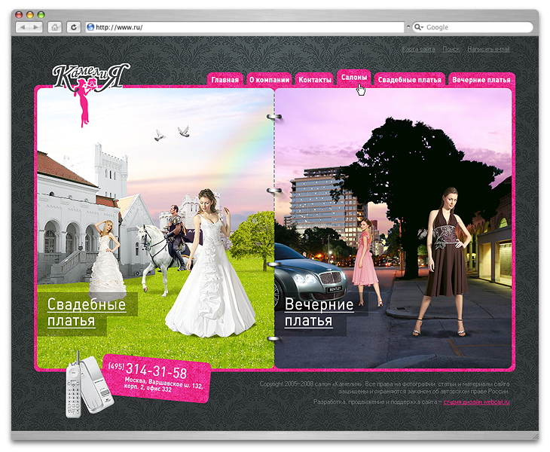Screen dimensions: 550x452
Task: Click the magnifier icon in the Google search box
Action: [418, 27]
